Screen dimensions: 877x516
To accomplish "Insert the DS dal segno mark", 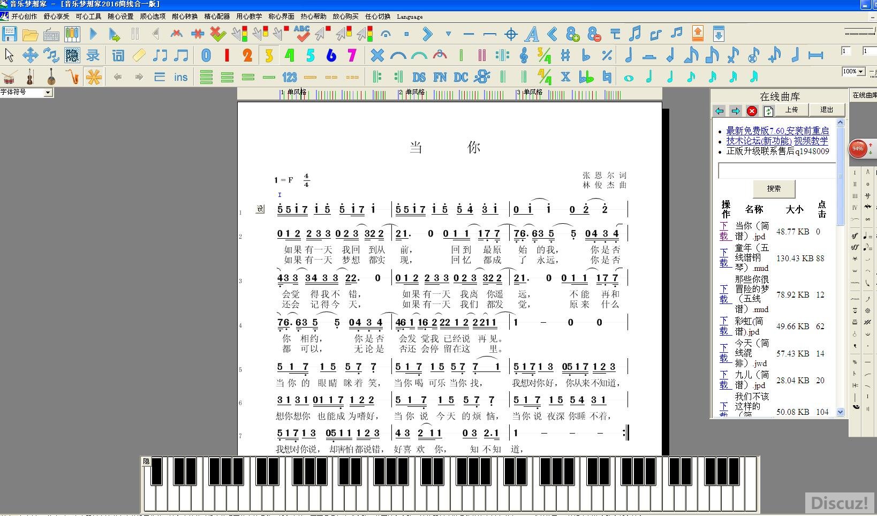I will pos(419,77).
